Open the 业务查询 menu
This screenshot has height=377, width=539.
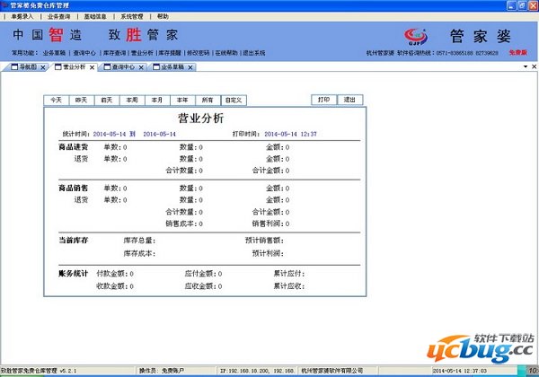[58, 16]
